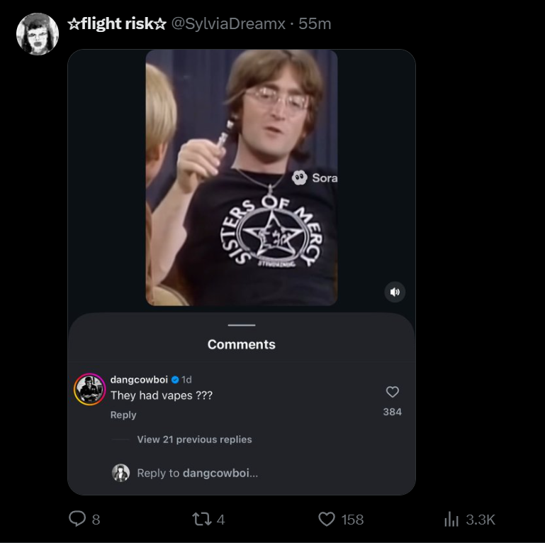Open dangcowboi's profile picture
The image size is (545, 543).
[x=90, y=389]
